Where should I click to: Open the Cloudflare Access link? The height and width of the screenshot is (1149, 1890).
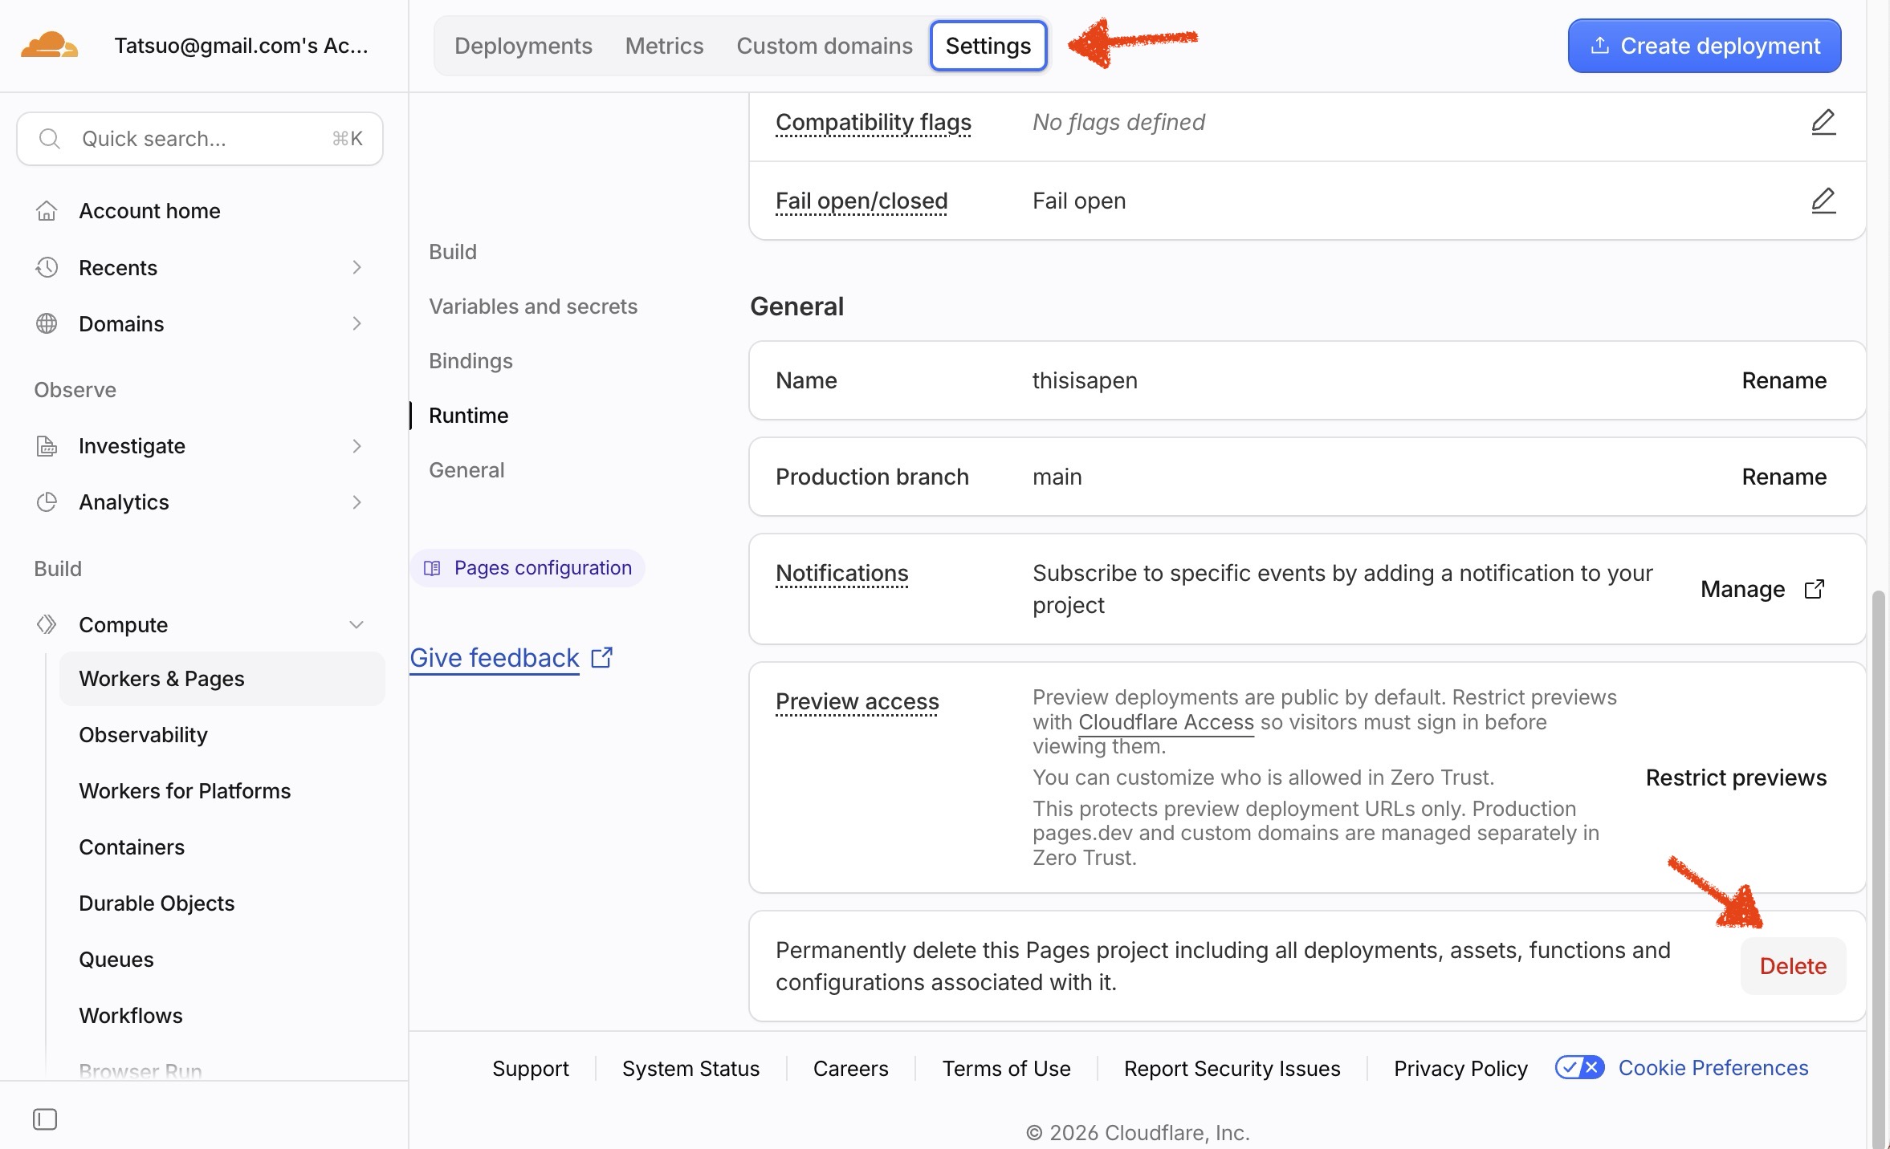1166,722
